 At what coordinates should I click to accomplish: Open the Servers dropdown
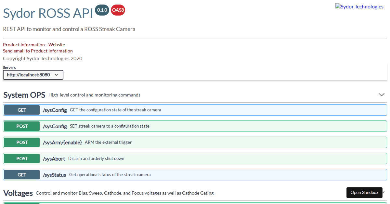click(33, 74)
